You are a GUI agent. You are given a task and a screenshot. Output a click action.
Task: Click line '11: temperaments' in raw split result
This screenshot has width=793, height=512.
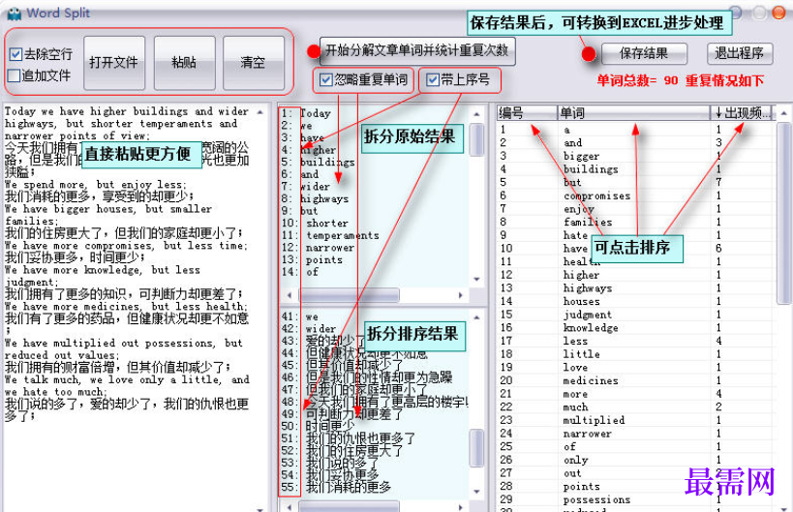point(330,235)
